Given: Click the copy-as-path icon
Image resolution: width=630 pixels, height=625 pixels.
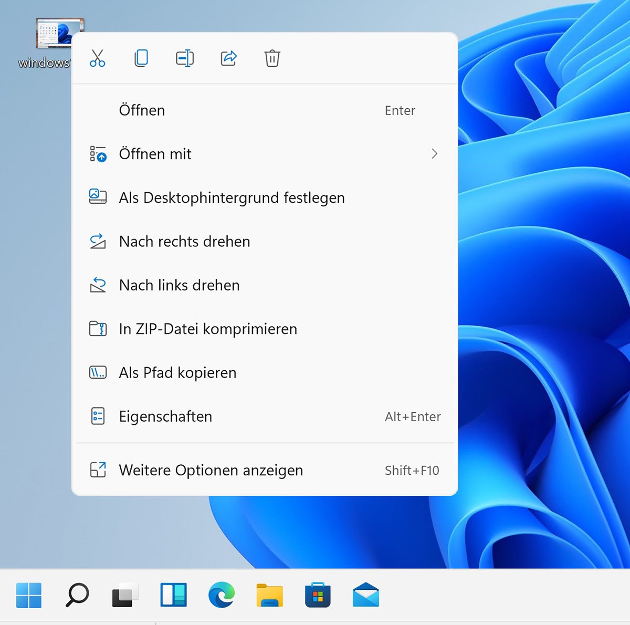Looking at the screenshot, I should (x=98, y=372).
